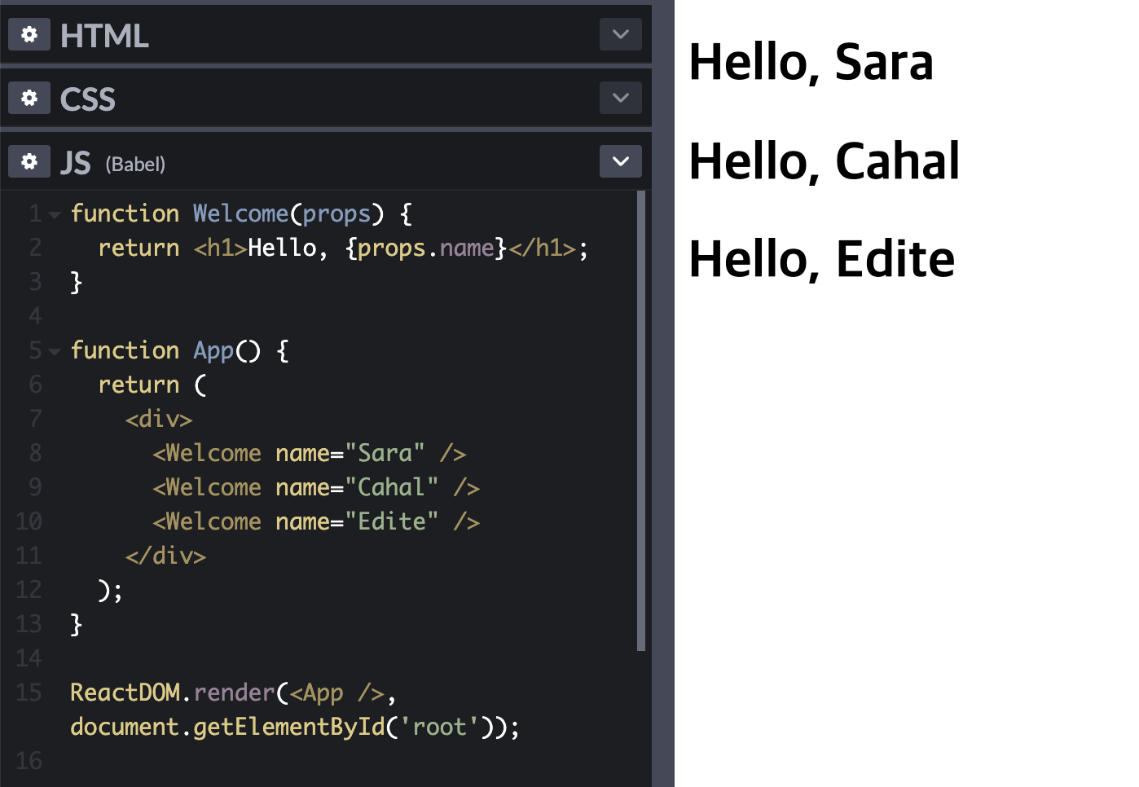Click the Welcome name="Sara" line
Viewport: 1139px width, 787px height.
pos(310,453)
